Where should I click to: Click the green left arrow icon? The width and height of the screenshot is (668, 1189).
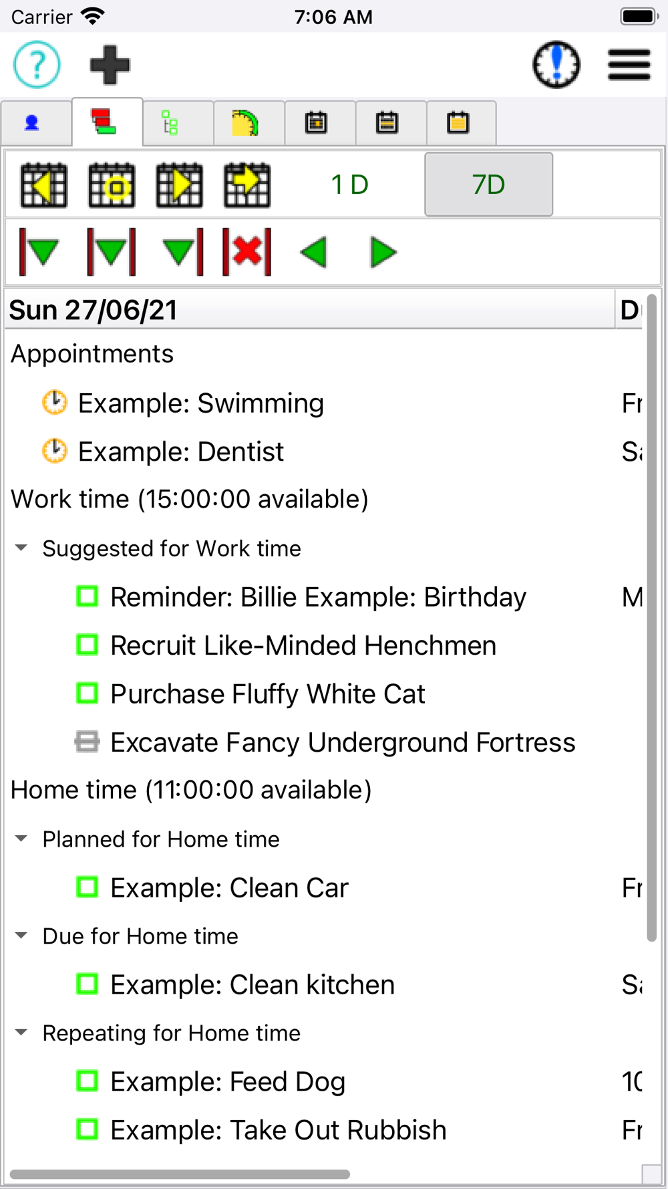(314, 252)
